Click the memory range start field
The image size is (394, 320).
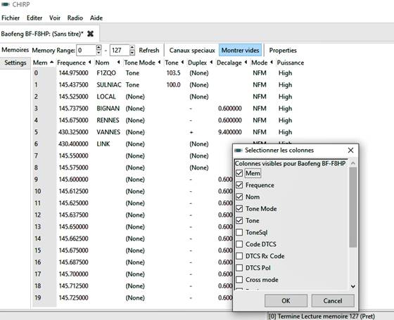click(86, 50)
